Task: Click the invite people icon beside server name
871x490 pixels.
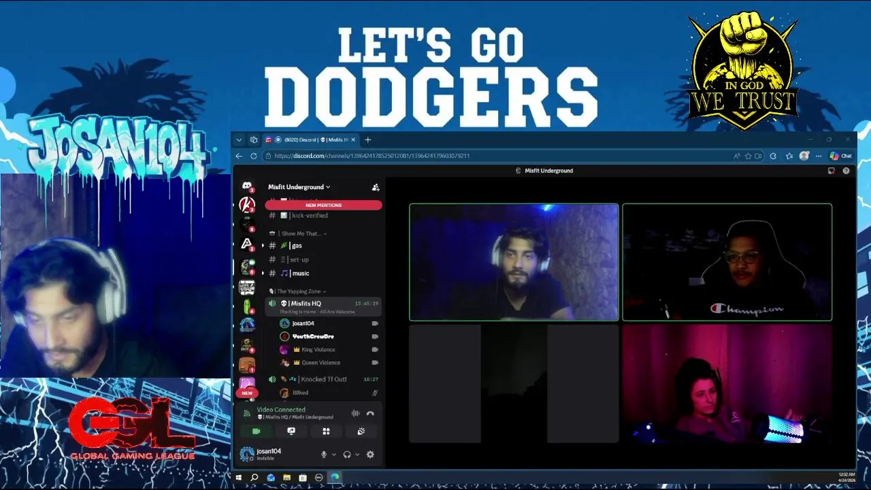Action: pyautogui.click(x=375, y=187)
